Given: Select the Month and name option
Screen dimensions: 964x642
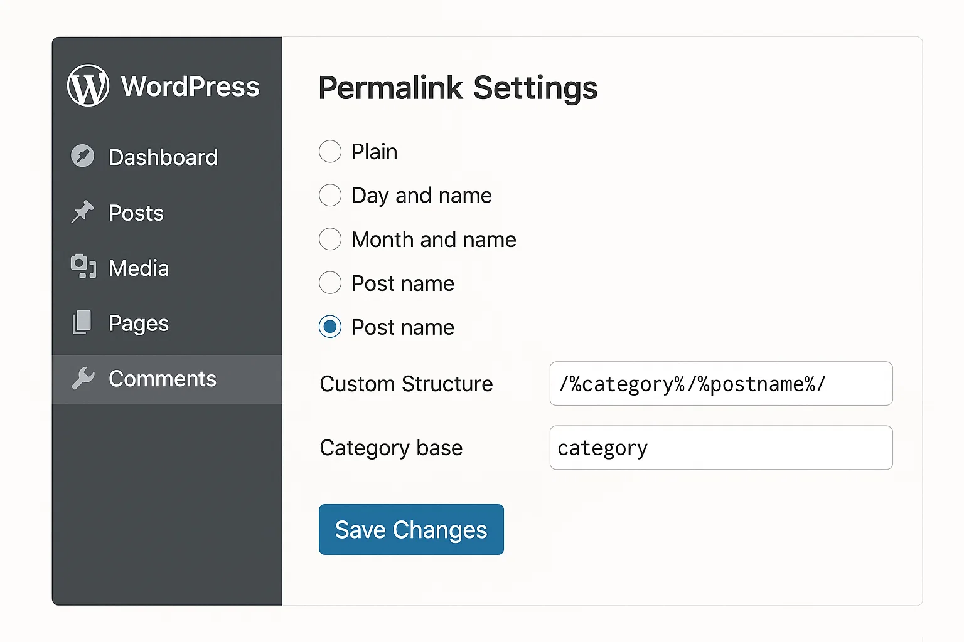Looking at the screenshot, I should (329, 239).
